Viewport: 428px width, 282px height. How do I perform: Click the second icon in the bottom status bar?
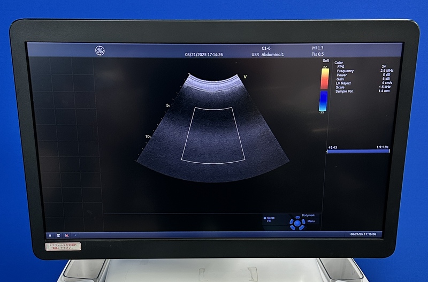pyautogui.click(x=58, y=235)
